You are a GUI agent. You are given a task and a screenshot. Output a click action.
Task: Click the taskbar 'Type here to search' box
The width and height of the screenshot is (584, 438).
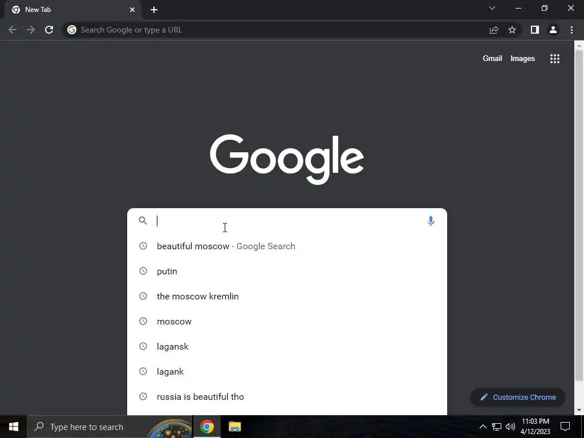pos(110,427)
